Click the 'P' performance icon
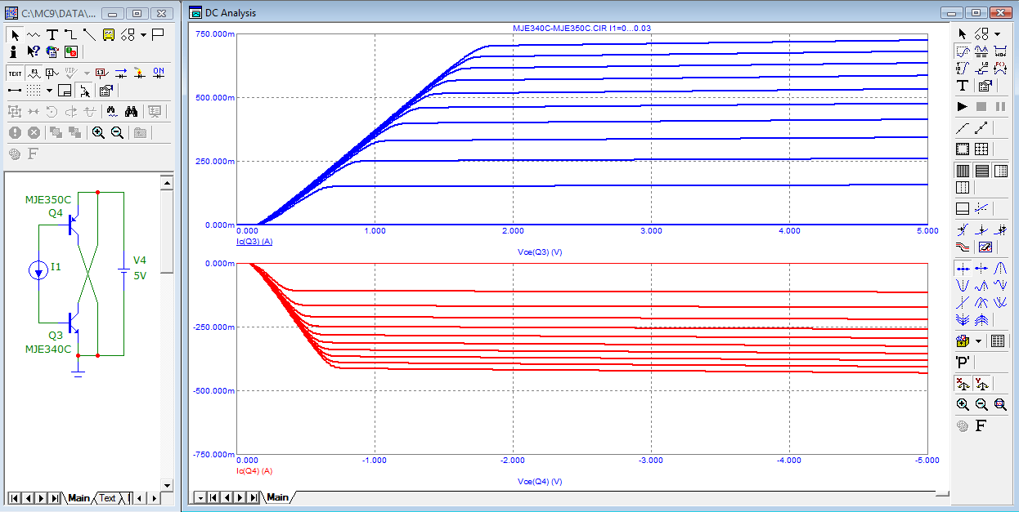 pyautogui.click(x=963, y=363)
